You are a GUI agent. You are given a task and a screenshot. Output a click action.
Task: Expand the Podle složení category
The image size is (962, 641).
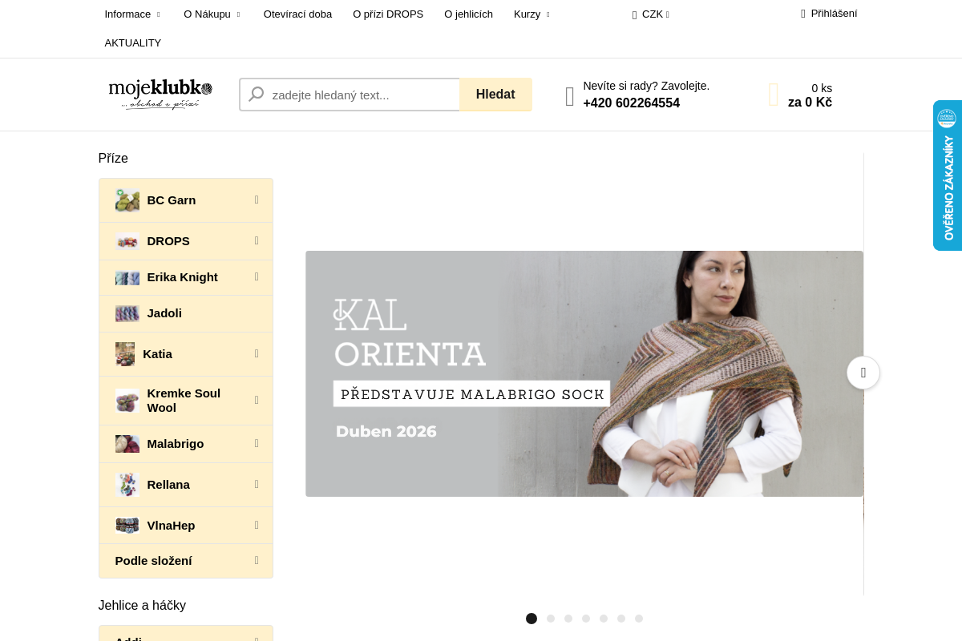point(257,561)
